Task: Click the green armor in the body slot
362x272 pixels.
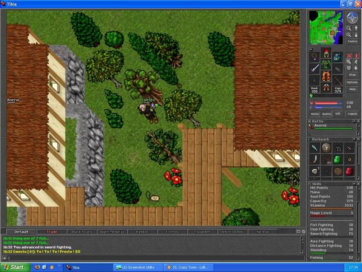Action: point(326,64)
